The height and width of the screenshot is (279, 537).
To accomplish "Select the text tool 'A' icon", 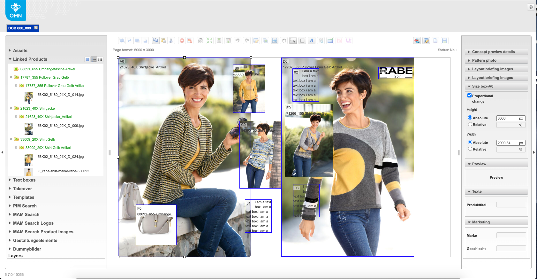I will (312, 41).
